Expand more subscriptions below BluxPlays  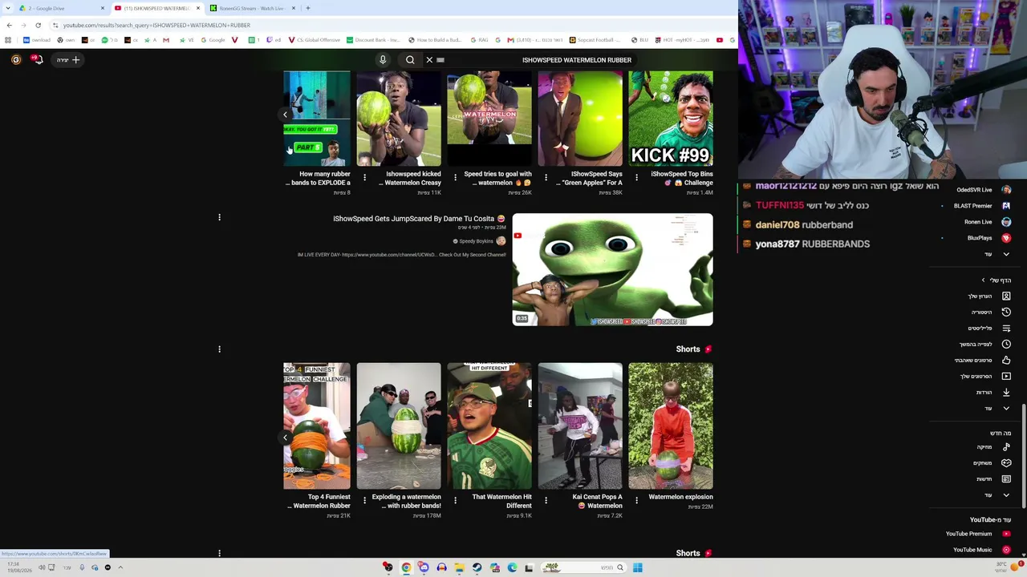(x=997, y=254)
